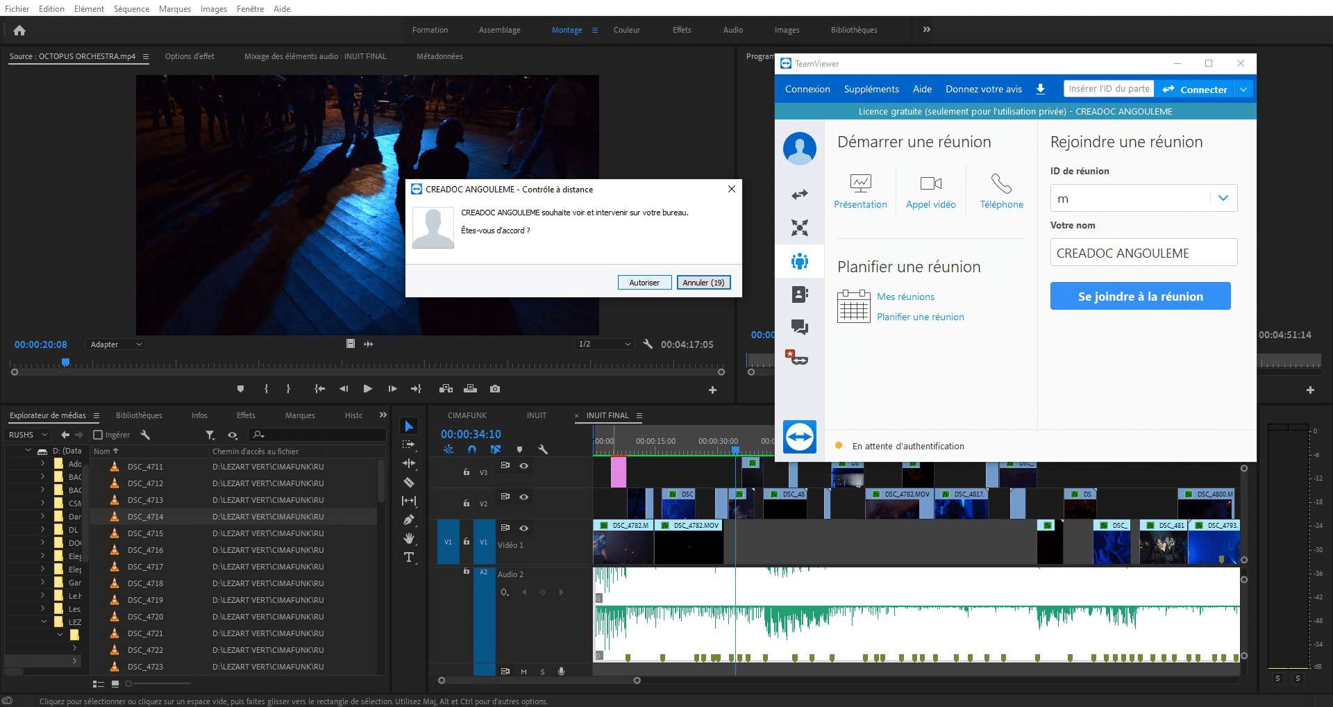
Task: Switch to the Couleur workspace
Action: [x=626, y=30]
